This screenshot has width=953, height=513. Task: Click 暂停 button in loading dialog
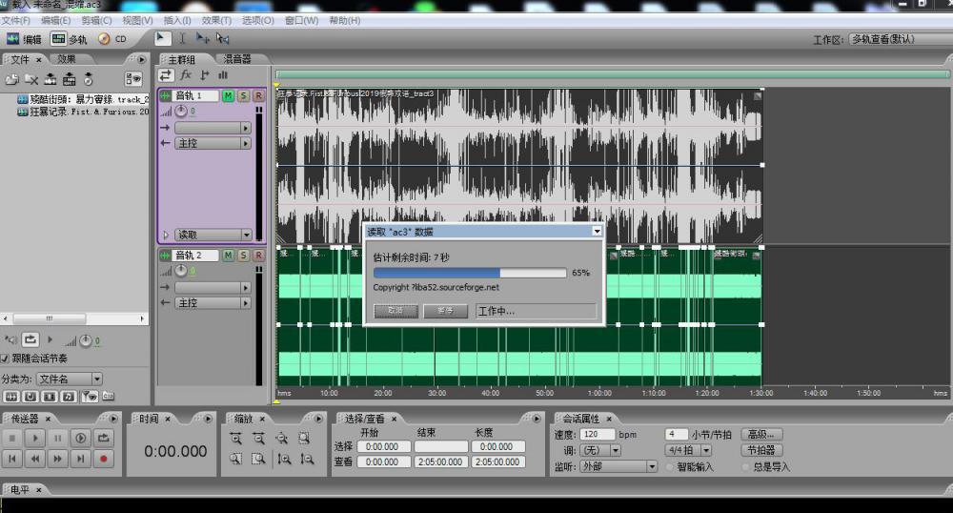(x=445, y=311)
